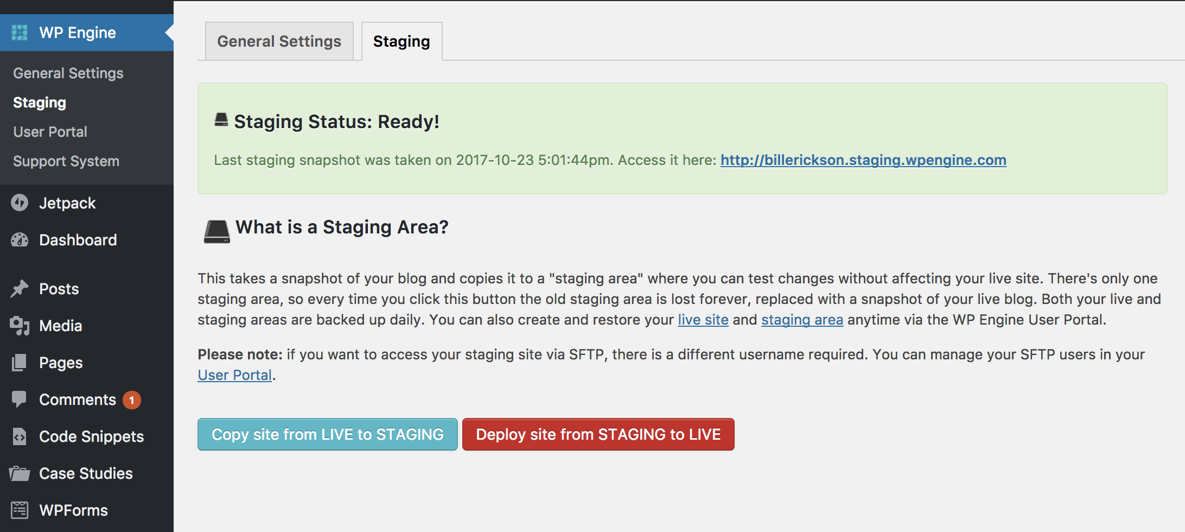Click Copy site from LIVE to STAGING
Viewport: 1185px width, 532px height.
[x=328, y=434]
